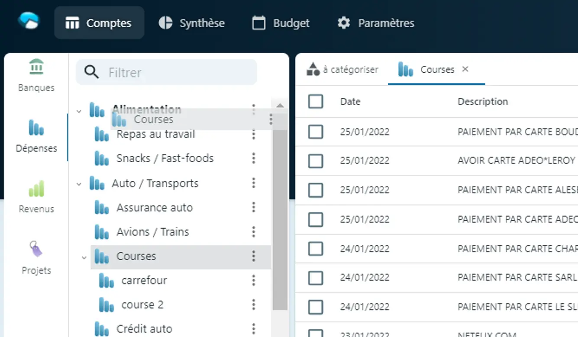Click the Filtrer search field
Viewport: 578px width, 337px height.
pyautogui.click(x=173, y=72)
